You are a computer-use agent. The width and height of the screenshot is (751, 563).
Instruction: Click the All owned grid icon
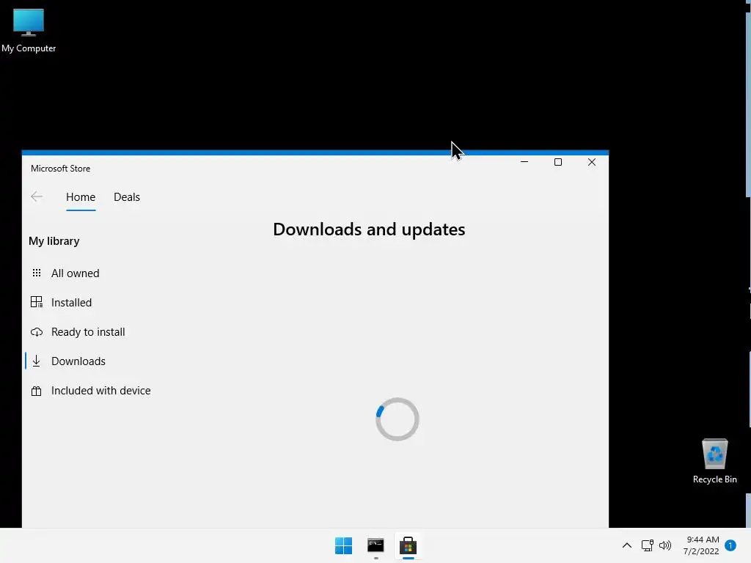pyautogui.click(x=37, y=273)
